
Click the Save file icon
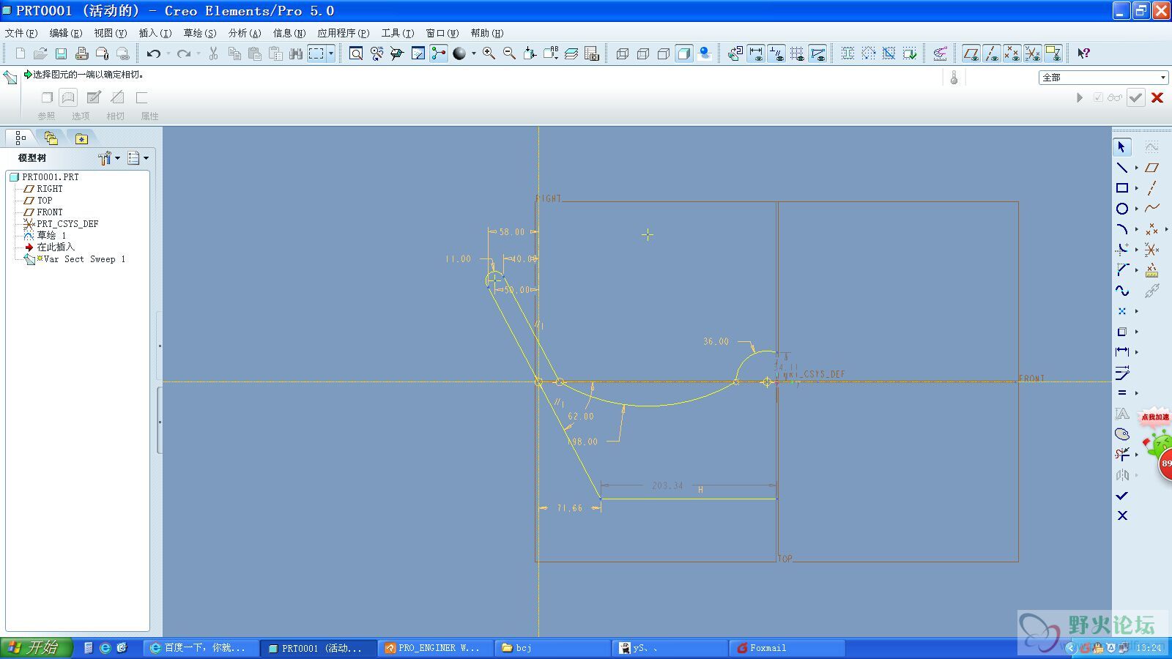pyautogui.click(x=62, y=53)
